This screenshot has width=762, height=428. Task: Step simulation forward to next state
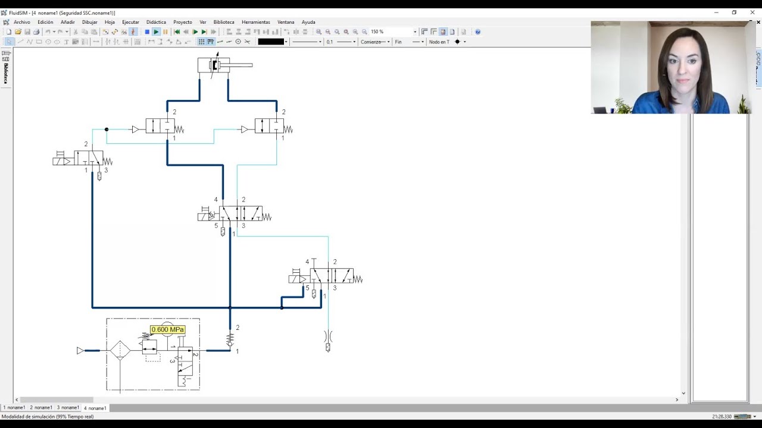[x=204, y=32]
